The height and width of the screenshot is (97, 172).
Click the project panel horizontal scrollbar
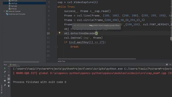tap(21, 62)
